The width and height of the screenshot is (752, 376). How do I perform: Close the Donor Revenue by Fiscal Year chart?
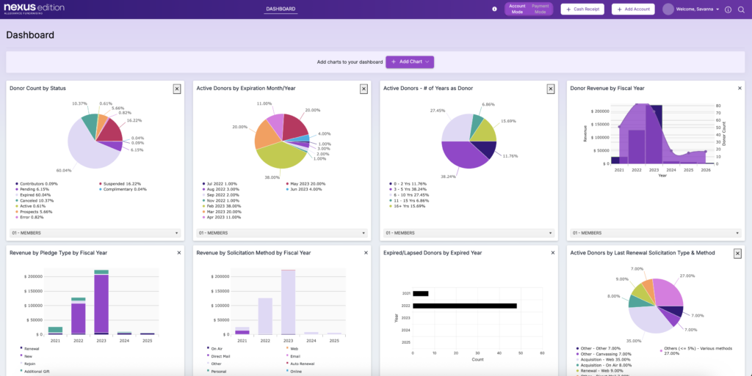tap(737, 89)
